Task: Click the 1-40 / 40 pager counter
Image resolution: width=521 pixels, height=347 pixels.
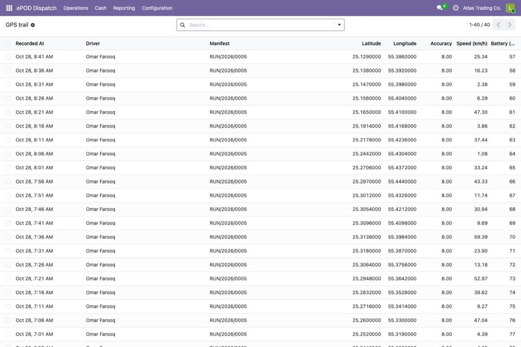Action: click(x=480, y=24)
